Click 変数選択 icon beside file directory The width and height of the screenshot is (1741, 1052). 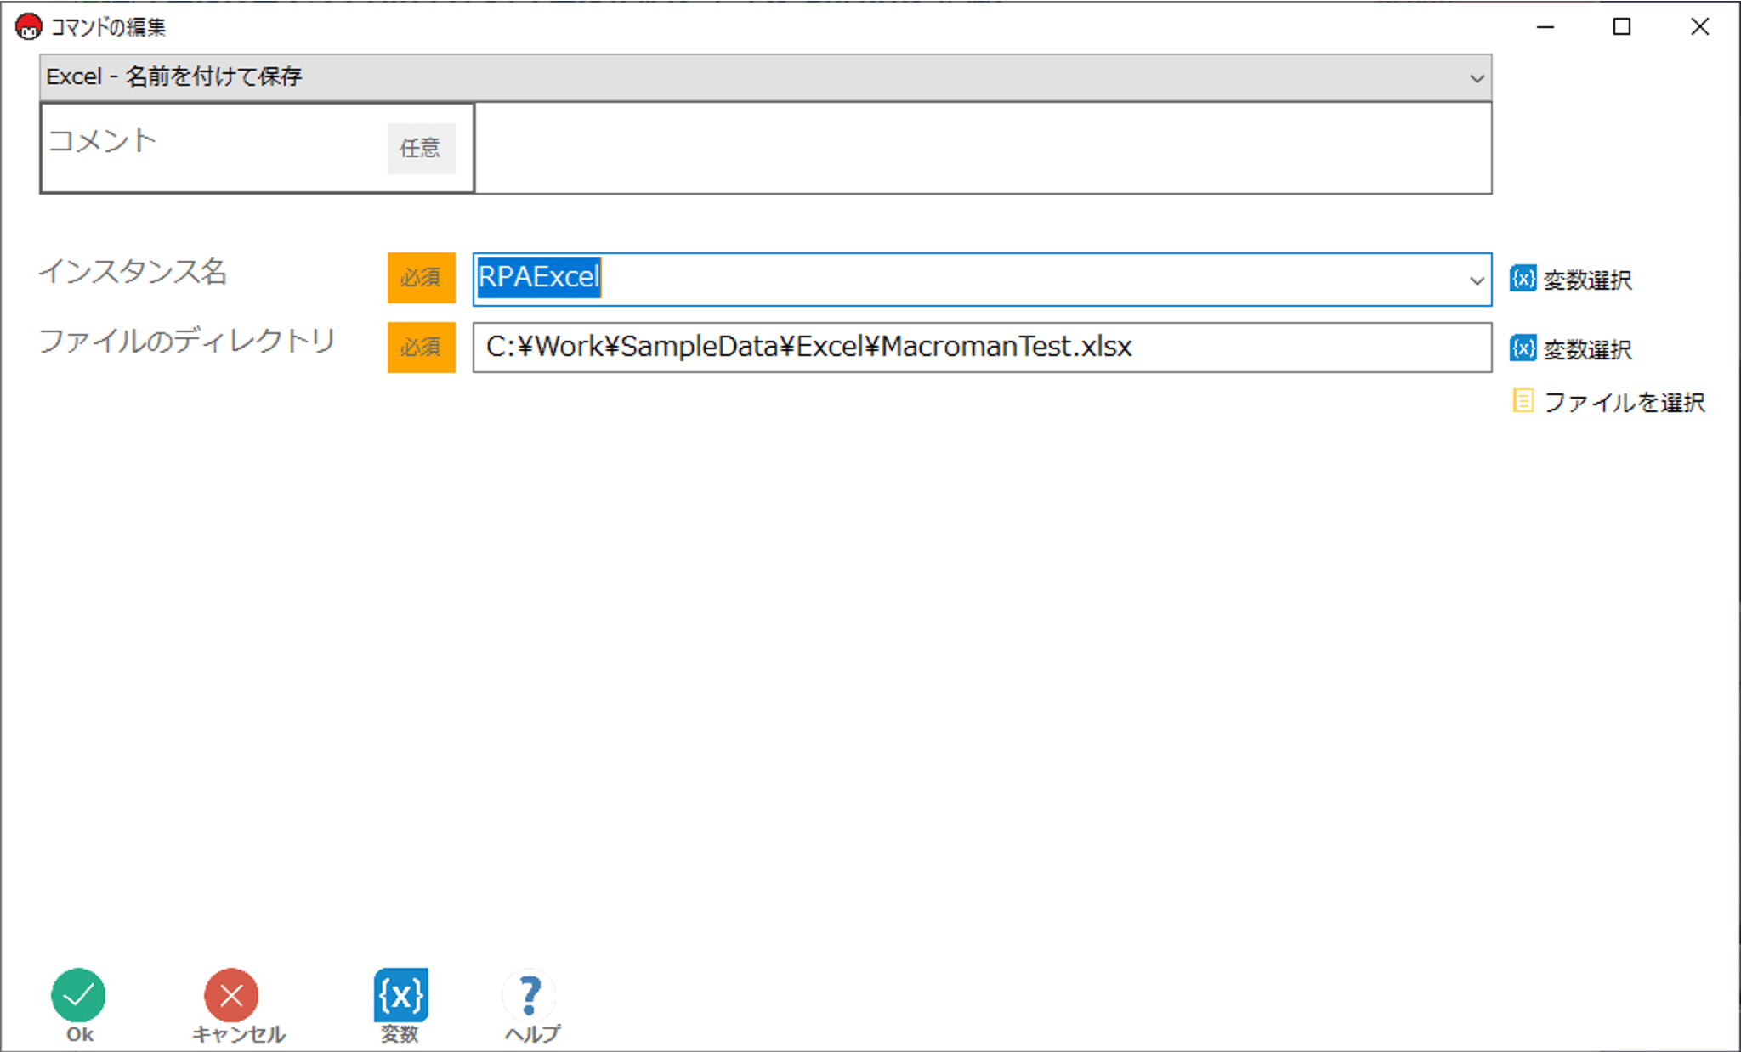coord(1523,348)
